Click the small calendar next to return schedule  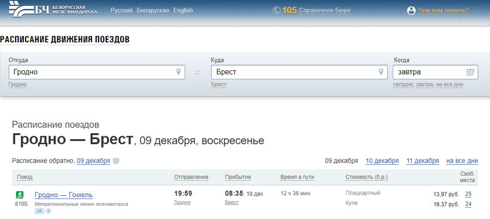(117, 161)
